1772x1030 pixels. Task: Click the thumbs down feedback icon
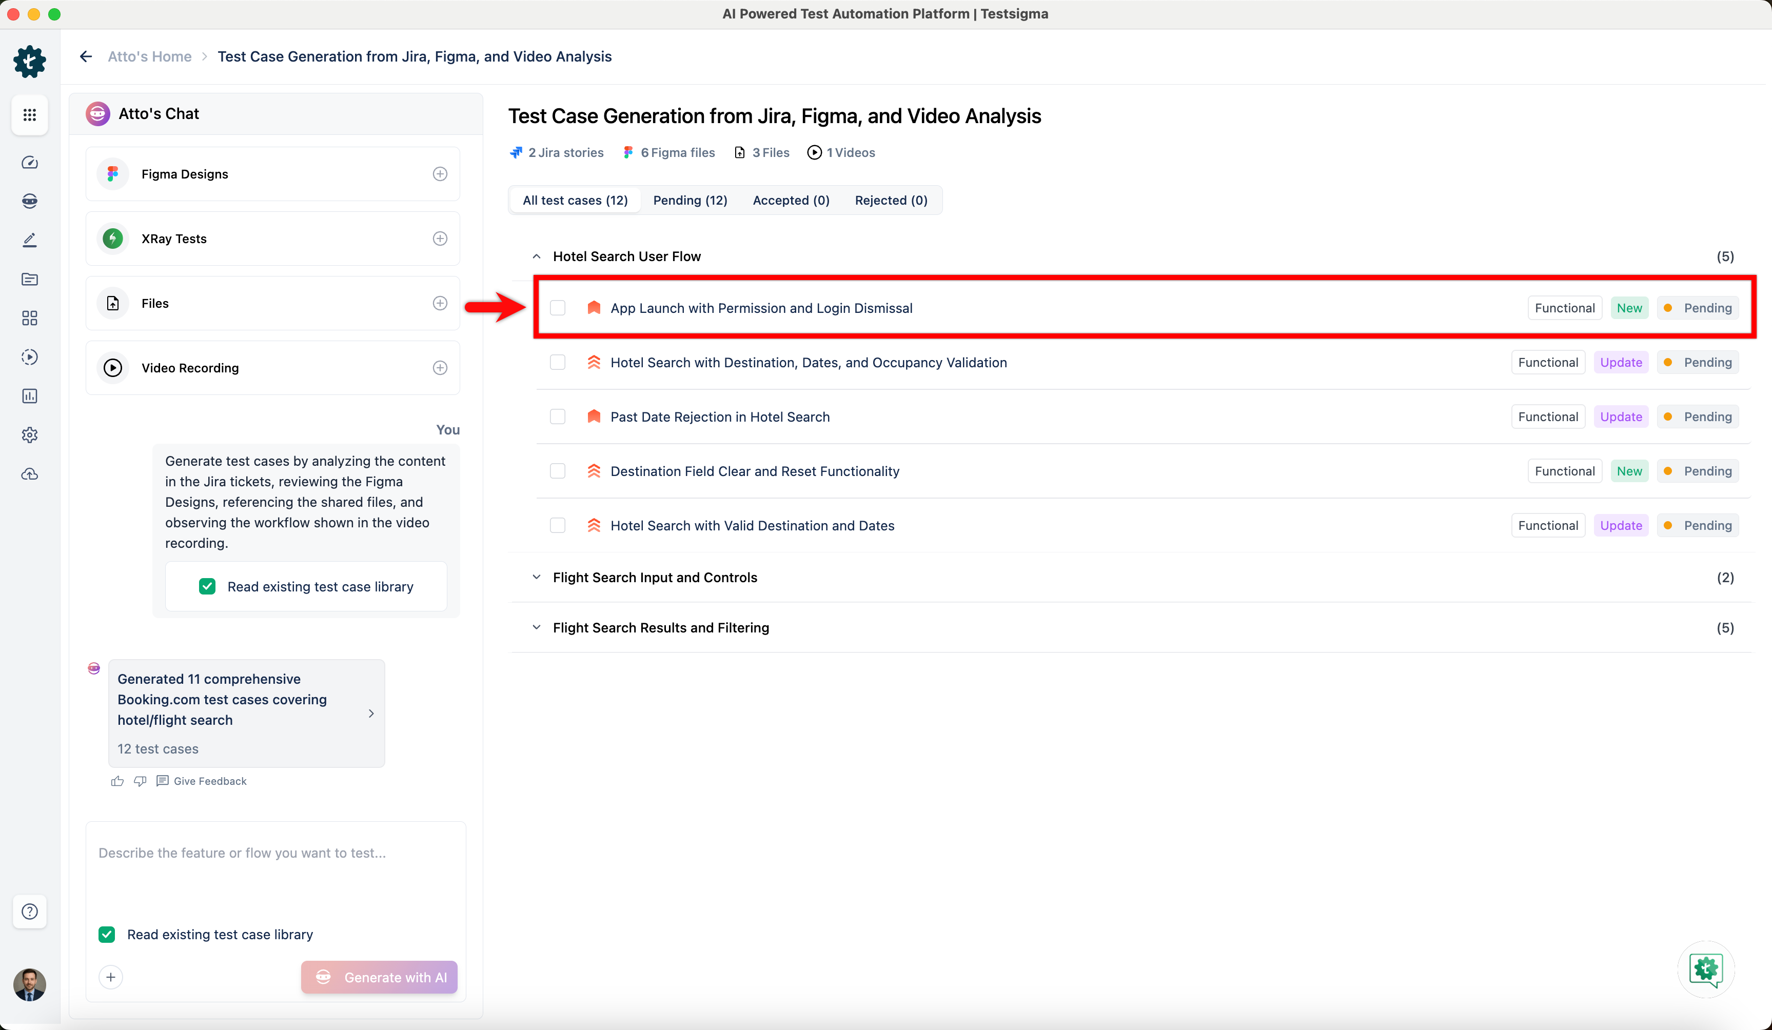(140, 781)
